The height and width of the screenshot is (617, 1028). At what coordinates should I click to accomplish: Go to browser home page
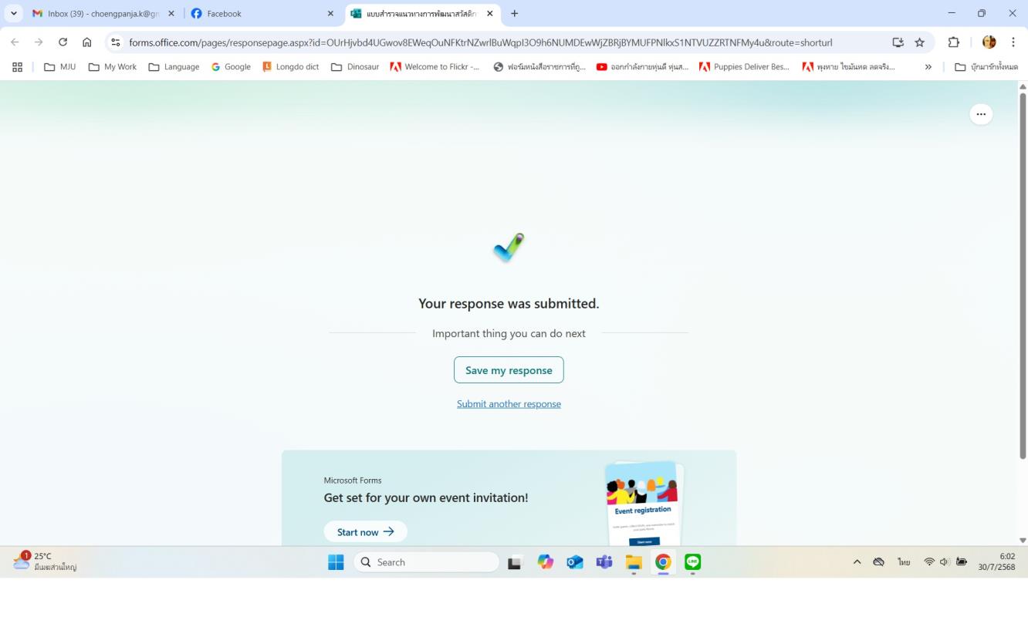[x=87, y=42]
